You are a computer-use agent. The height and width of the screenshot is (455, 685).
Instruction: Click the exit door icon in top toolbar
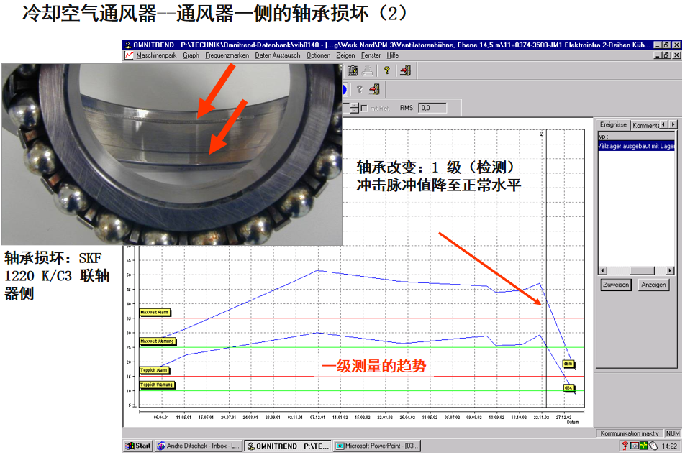[405, 70]
